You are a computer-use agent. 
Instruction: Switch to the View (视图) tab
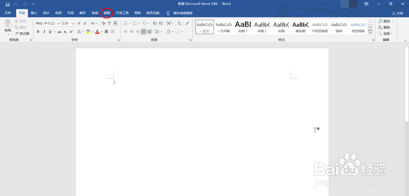coord(107,13)
